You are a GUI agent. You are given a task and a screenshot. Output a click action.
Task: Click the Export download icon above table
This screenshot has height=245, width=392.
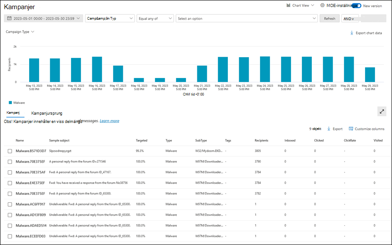[x=329, y=129]
